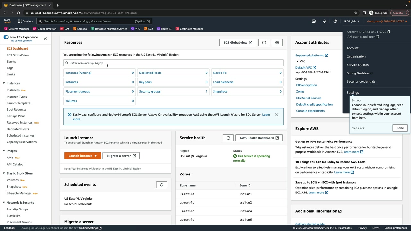Open Resources settings gear icon
The image size is (411, 231).
tap(277, 42)
